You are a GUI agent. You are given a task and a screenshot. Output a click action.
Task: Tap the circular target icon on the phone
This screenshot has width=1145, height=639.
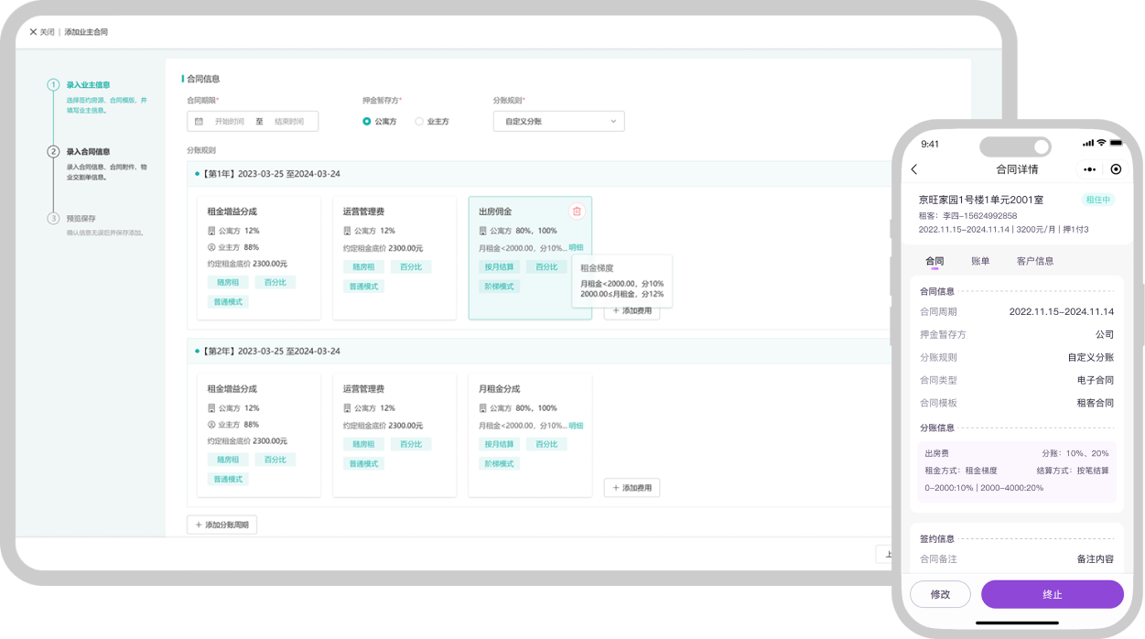click(1116, 169)
